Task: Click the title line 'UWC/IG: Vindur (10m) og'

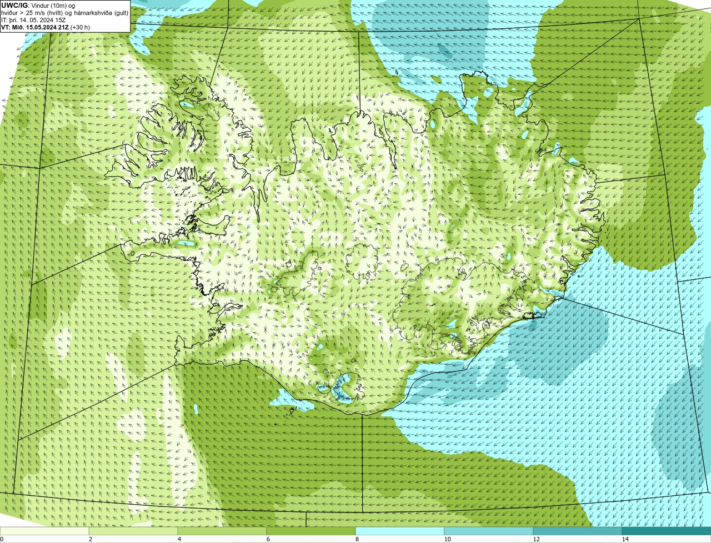Action: coord(38,6)
